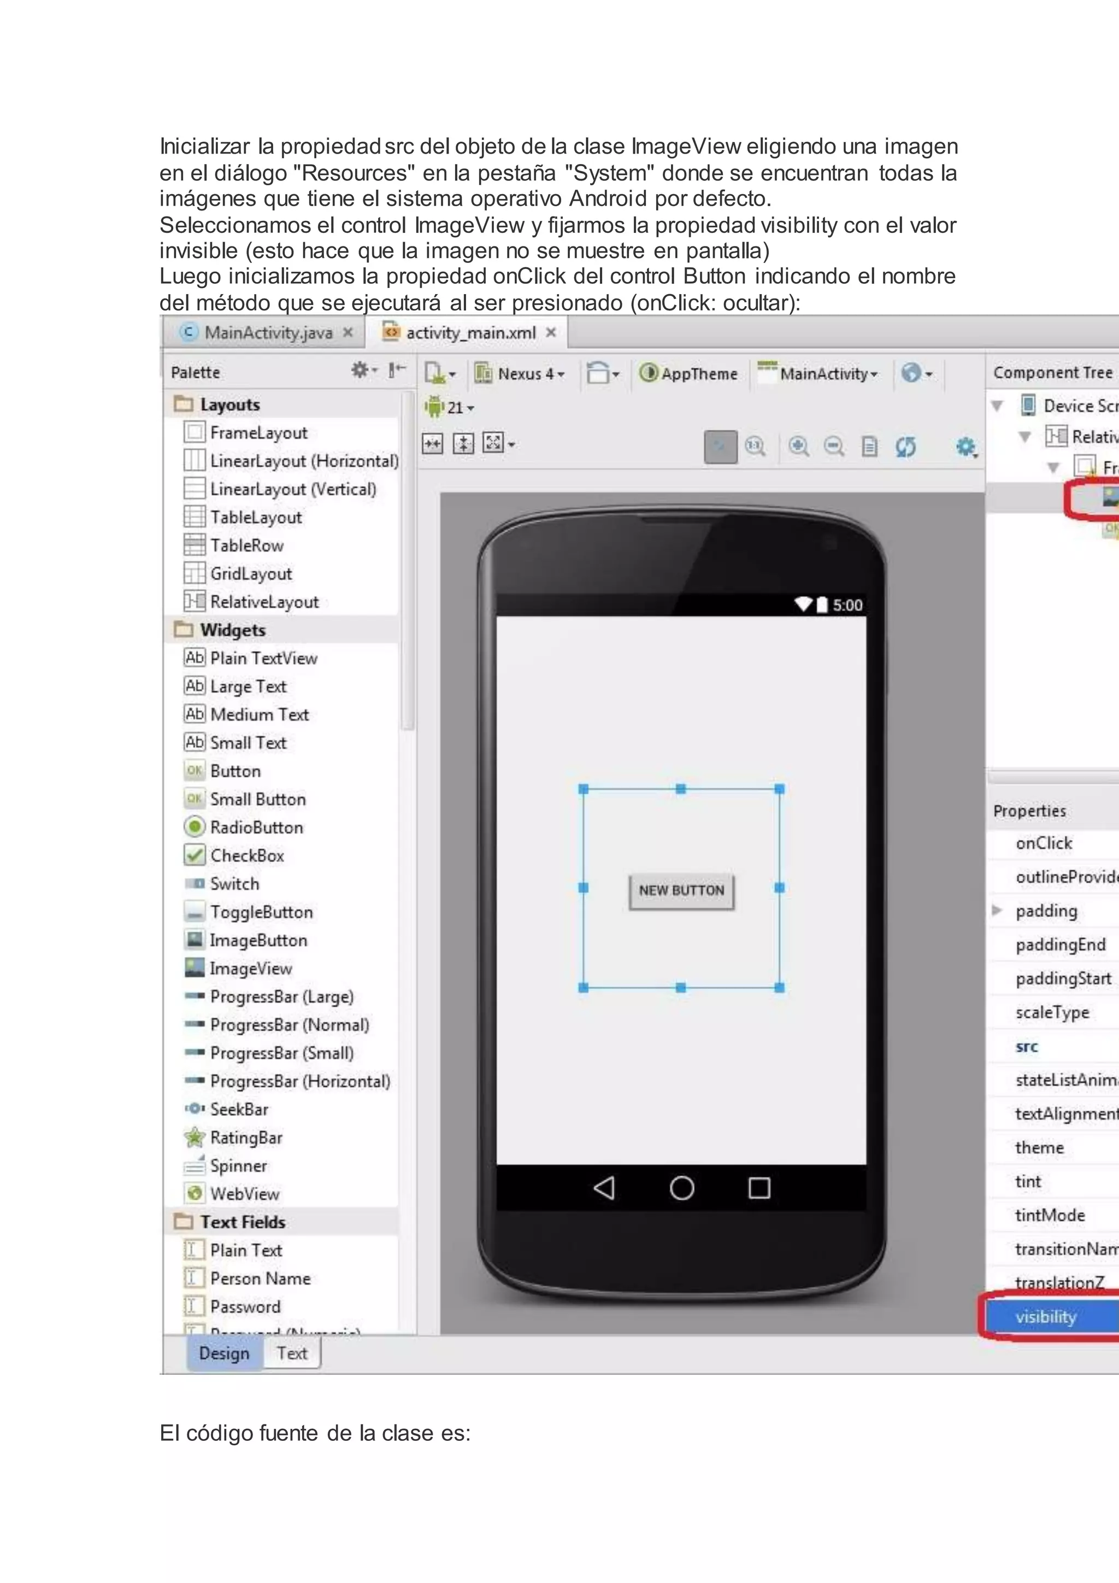
Task: Click the actual size zoom icon
Action: tap(756, 447)
